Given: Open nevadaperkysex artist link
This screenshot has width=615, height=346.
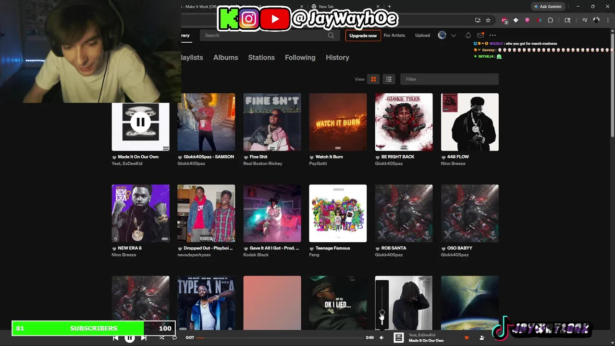Looking at the screenshot, I should tap(194, 255).
